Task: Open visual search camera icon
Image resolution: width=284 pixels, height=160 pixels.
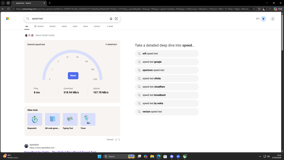Action: click(x=116, y=19)
